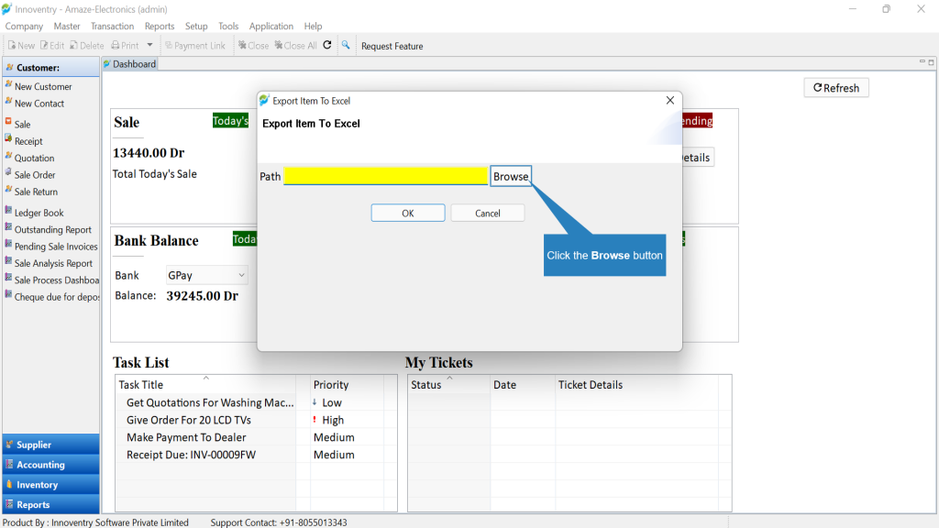Open the Transaction menu

point(112,27)
